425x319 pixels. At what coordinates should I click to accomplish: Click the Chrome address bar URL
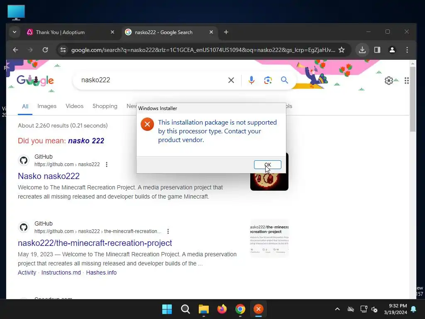pos(203,50)
